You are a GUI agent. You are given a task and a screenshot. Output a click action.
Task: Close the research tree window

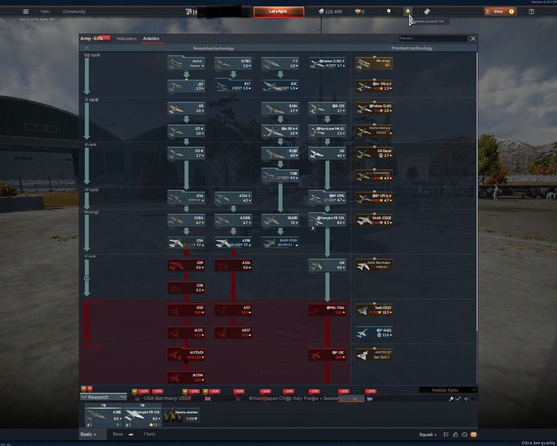click(473, 38)
